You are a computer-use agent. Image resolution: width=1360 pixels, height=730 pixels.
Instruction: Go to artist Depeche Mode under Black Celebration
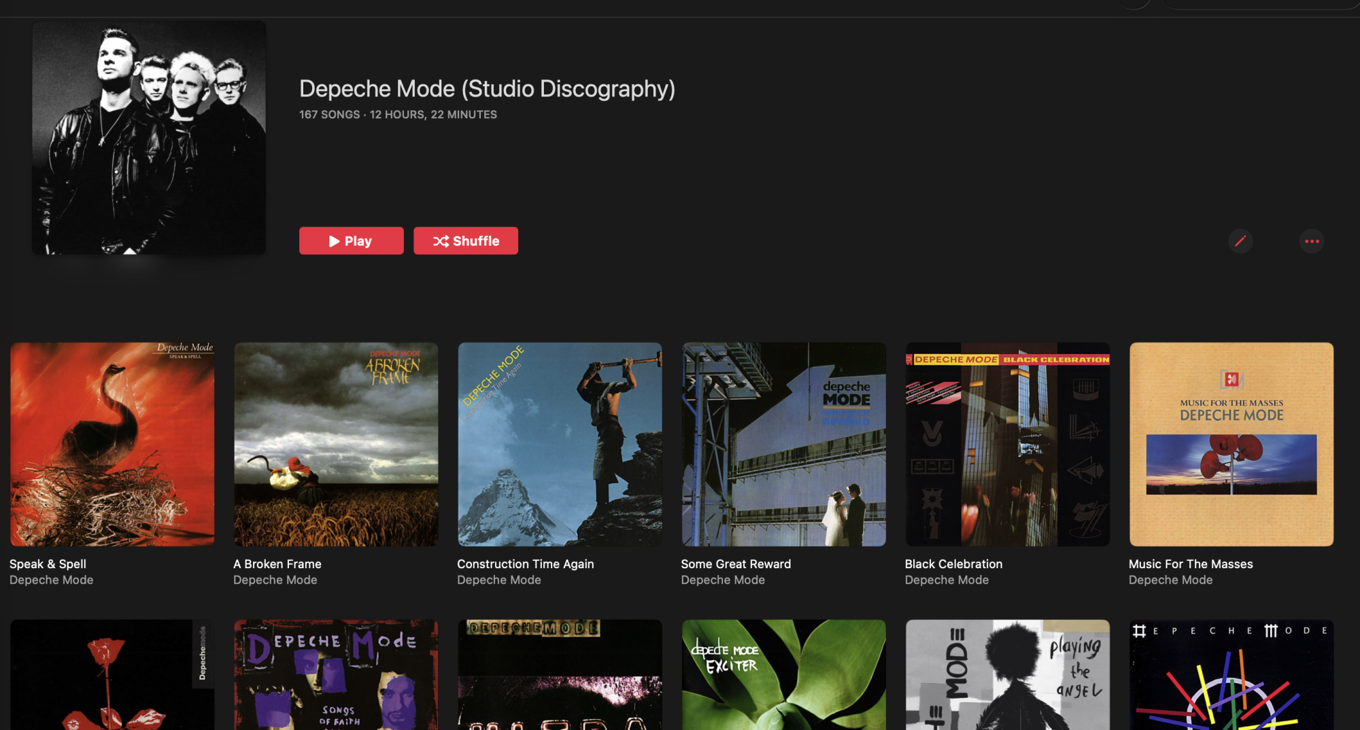click(x=947, y=580)
